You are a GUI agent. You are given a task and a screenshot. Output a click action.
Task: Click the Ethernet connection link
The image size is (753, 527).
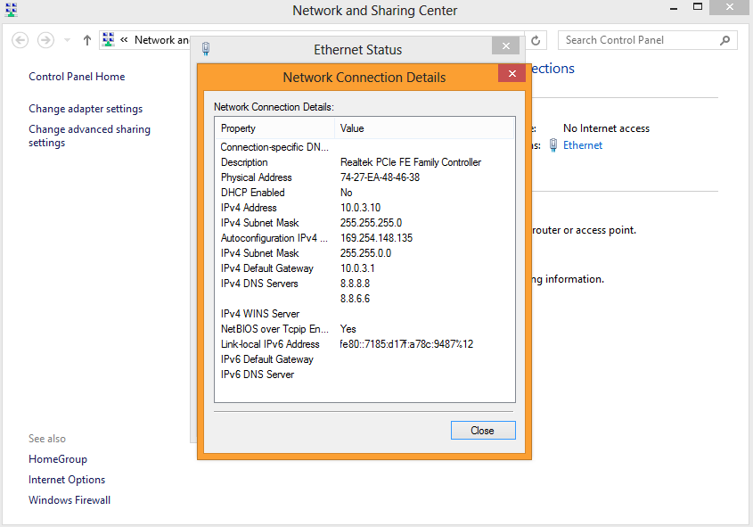click(x=583, y=144)
